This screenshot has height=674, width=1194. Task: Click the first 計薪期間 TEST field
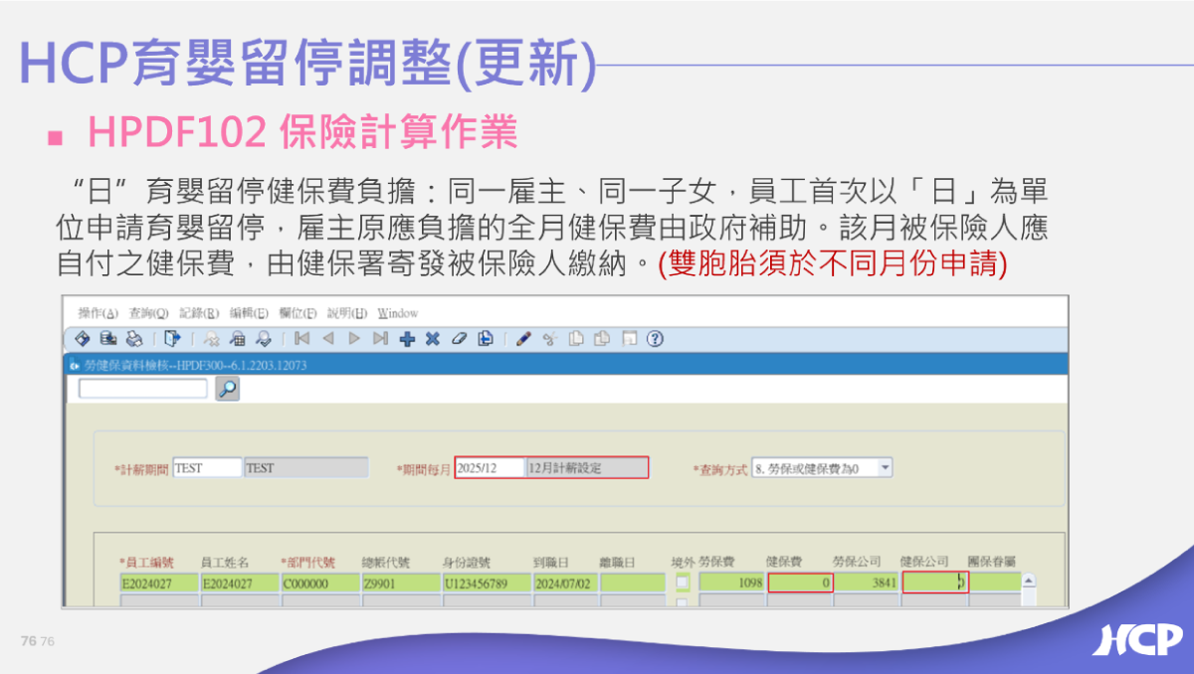coord(207,467)
